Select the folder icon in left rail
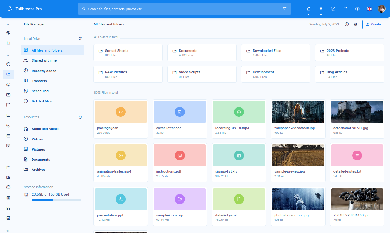 [9, 74]
